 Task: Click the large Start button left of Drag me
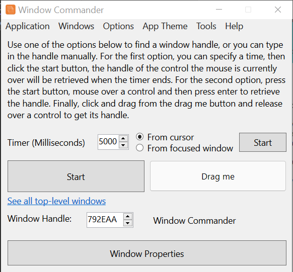tap(76, 176)
